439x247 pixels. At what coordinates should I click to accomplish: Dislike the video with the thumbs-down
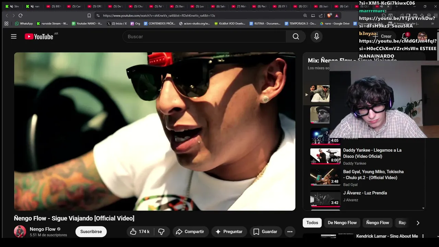coord(162,232)
